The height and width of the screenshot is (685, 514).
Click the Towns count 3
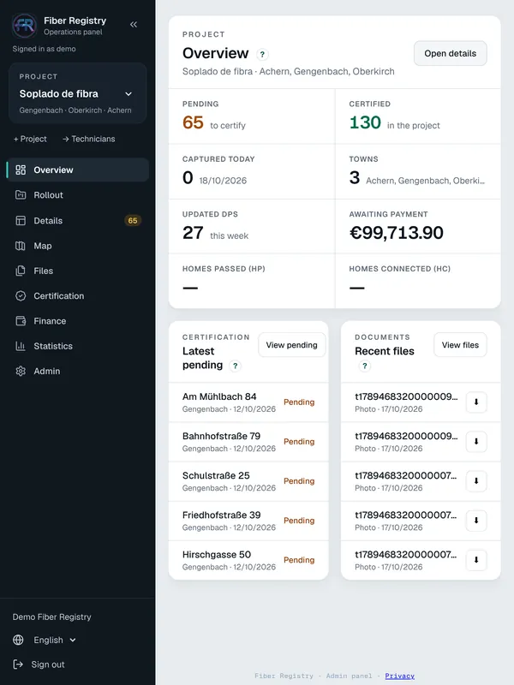[x=355, y=178]
